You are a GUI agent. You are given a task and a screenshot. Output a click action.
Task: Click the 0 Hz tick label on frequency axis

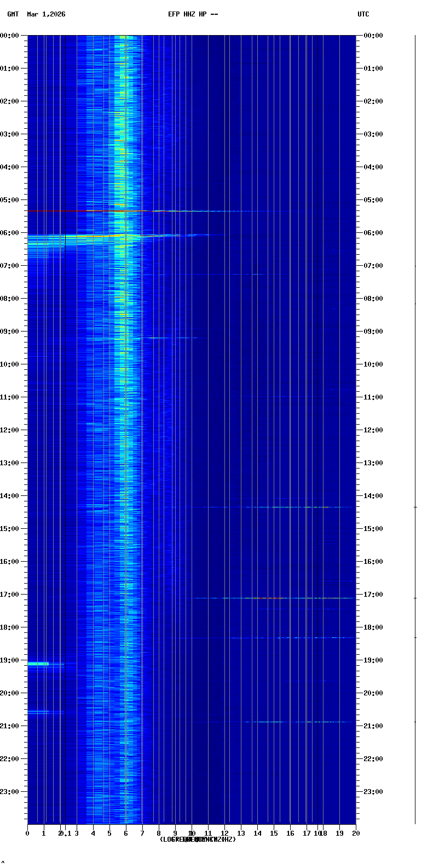coord(27,833)
